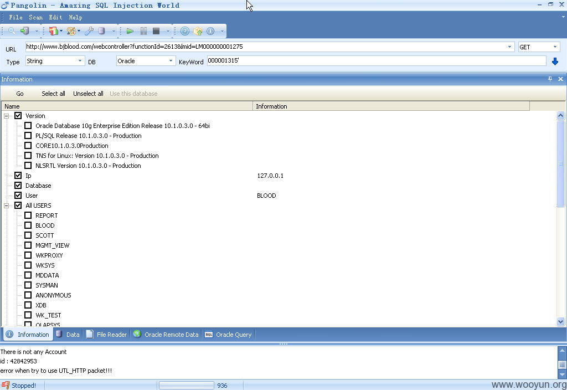Uncheck the Version checkbox

click(x=18, y=116)
